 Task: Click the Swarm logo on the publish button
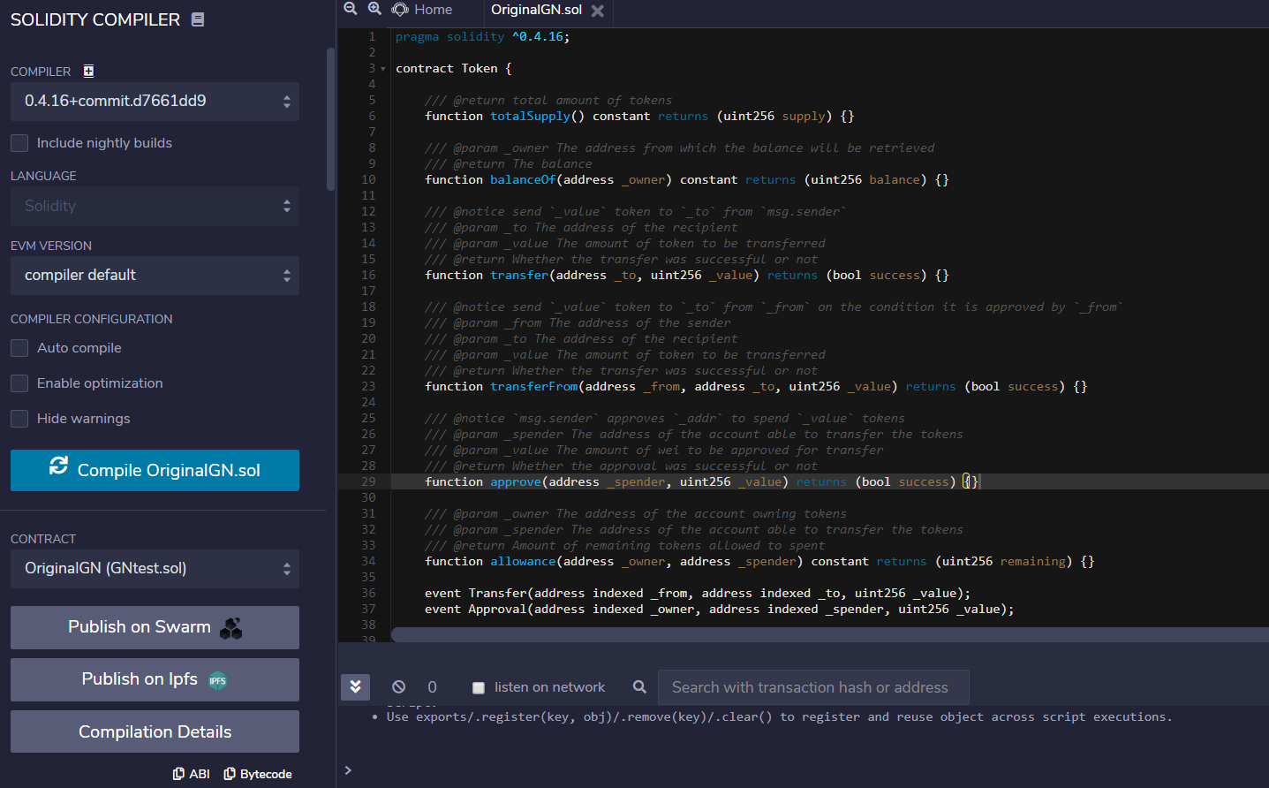click(231, 628)
